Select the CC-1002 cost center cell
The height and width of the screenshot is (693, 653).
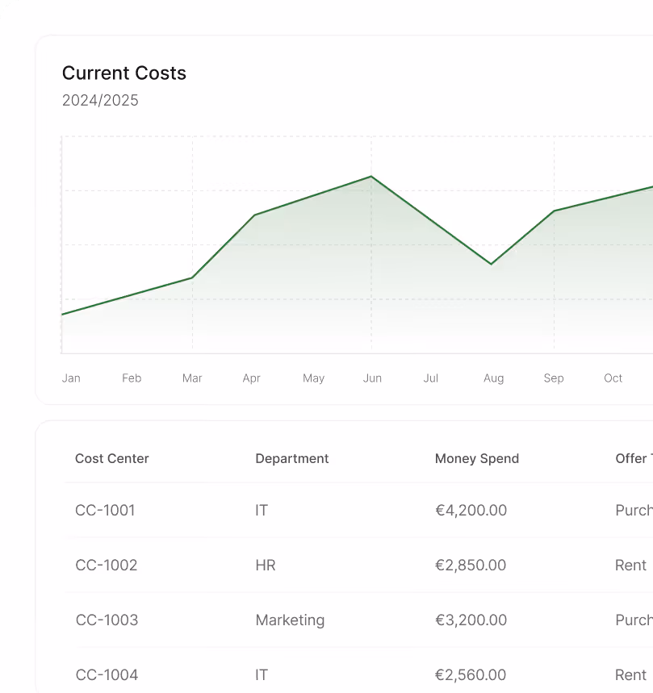click(107, 566)
